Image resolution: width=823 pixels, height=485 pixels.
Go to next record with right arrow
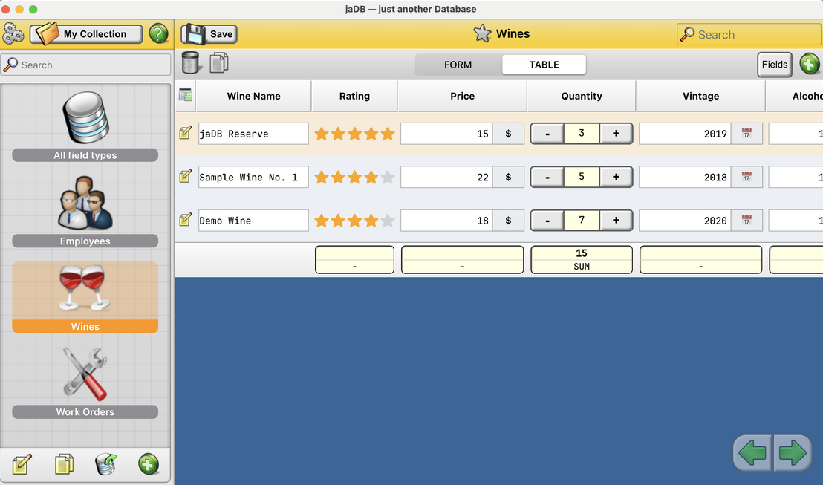(792, 452)
